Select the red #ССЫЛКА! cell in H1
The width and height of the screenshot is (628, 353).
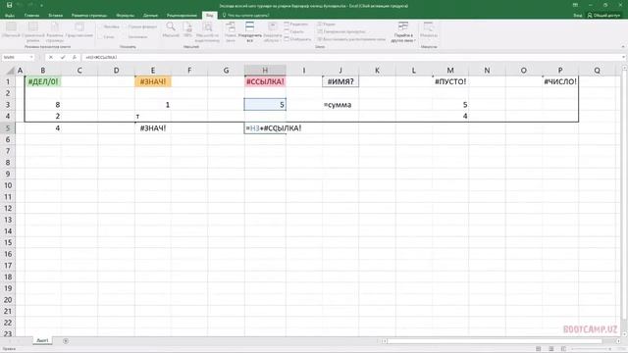click(265, 81)
